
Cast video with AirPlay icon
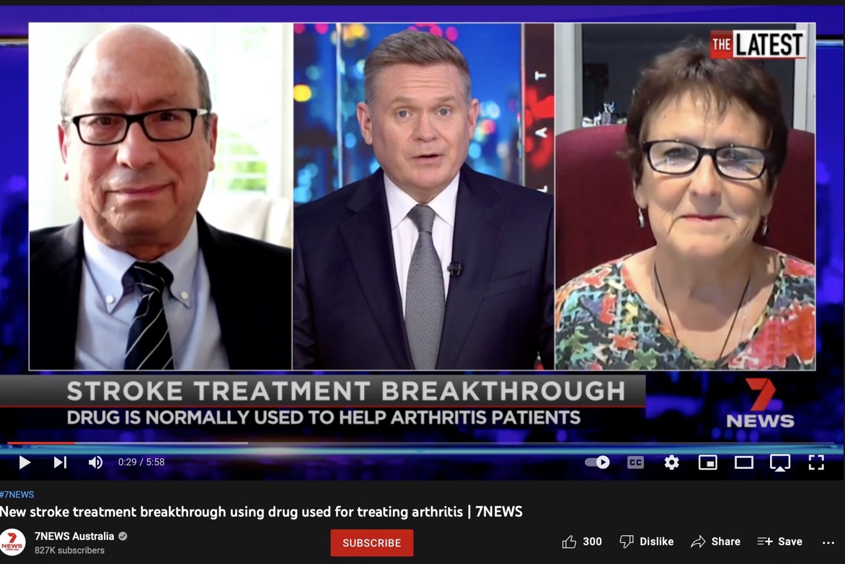[x=780, y=463]
